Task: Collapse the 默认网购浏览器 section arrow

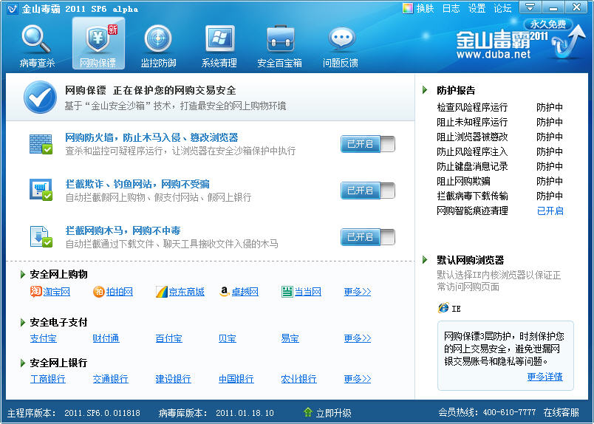Action: (x=425, y=260)
